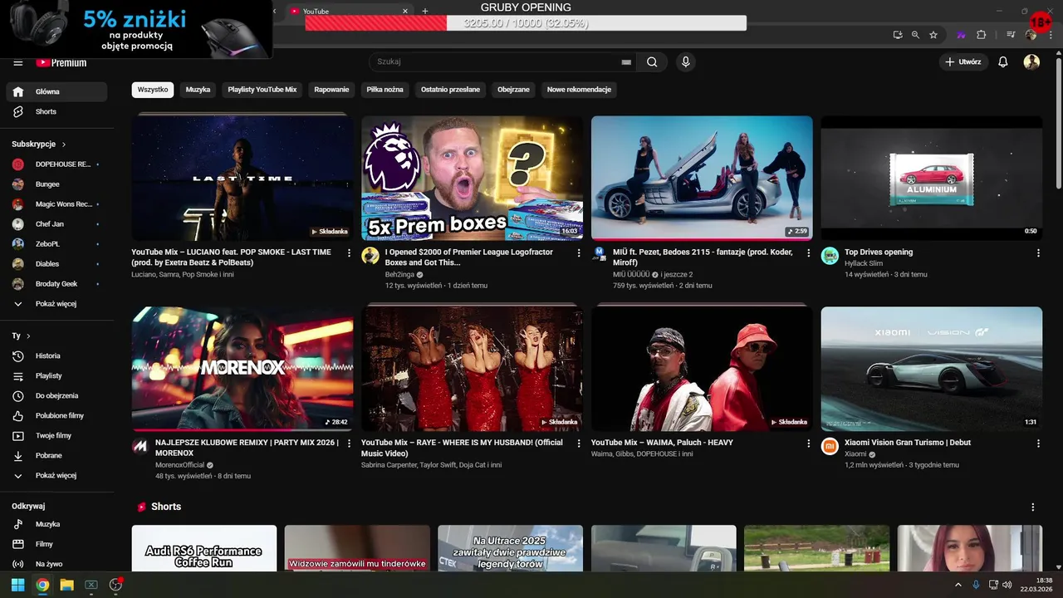This screenshot has width=1063, height=598.
Task: Open the RAYE WHERE IS MY HUSBAND mix thumbnail
Action: pos(472,369)
